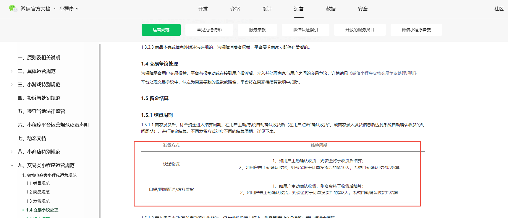Go to 1.2 商品规范 in sidebar
This screenshot has width=508, height=218.
point(38,192)
